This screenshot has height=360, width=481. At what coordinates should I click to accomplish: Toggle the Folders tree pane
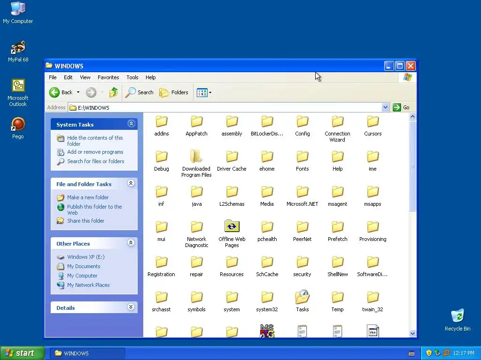(x=174, y=92)
